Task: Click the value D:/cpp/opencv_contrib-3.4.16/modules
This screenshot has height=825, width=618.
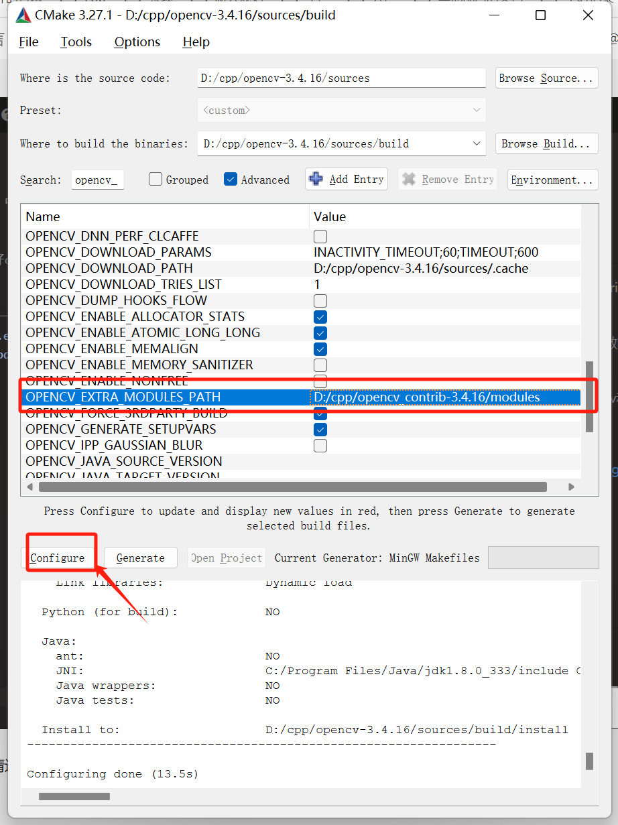Action: click(x=427, y=397)
